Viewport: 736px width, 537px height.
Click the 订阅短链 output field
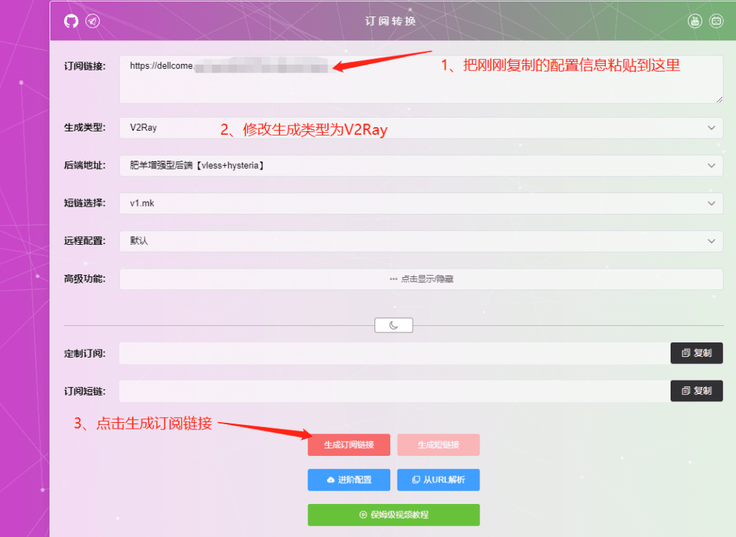(394, 391)
